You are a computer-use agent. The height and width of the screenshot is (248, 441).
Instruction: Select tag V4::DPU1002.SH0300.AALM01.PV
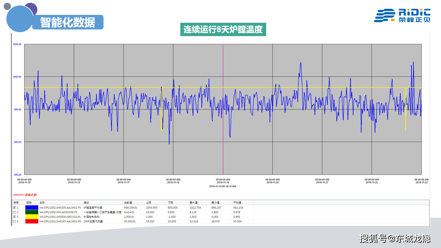(x=60, y=208)
